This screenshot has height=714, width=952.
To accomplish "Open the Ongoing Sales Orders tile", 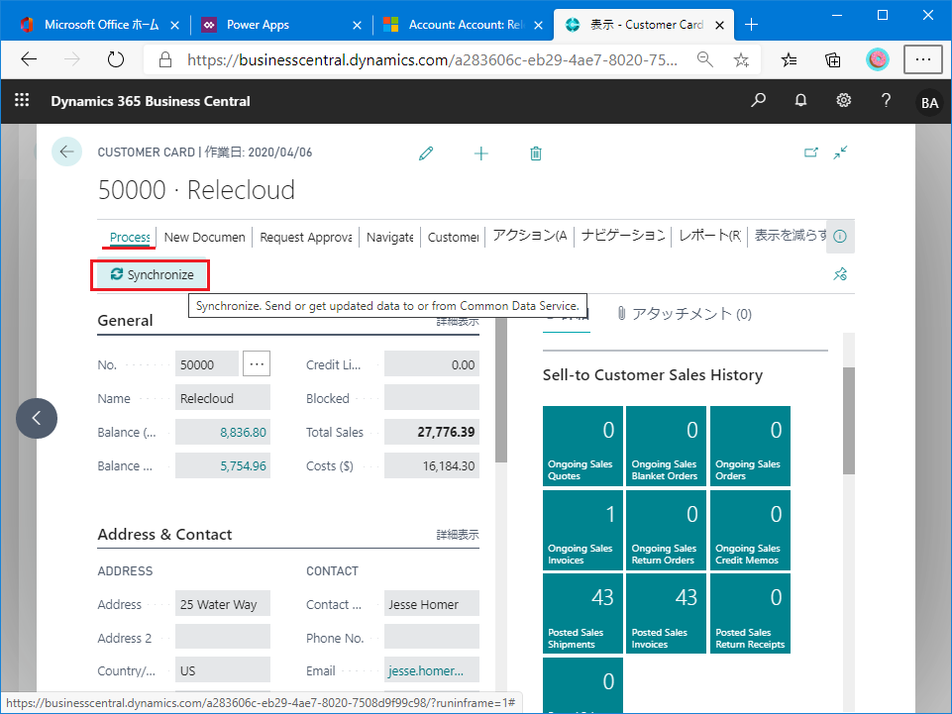I will click(750, 446).
